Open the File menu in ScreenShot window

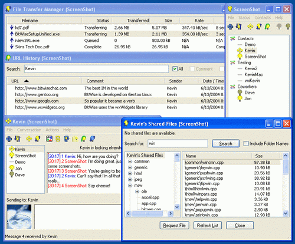coord(231,18)
